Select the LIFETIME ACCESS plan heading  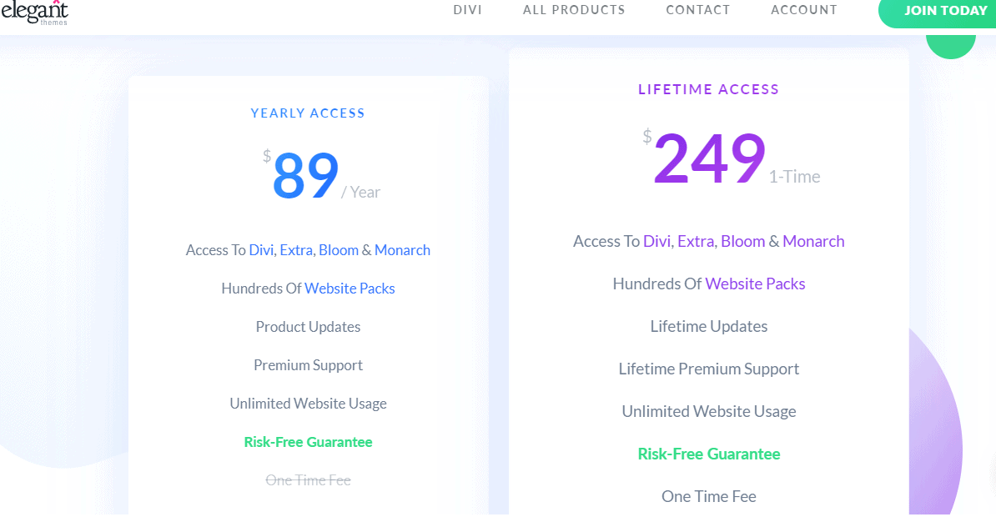pos(708,89)
